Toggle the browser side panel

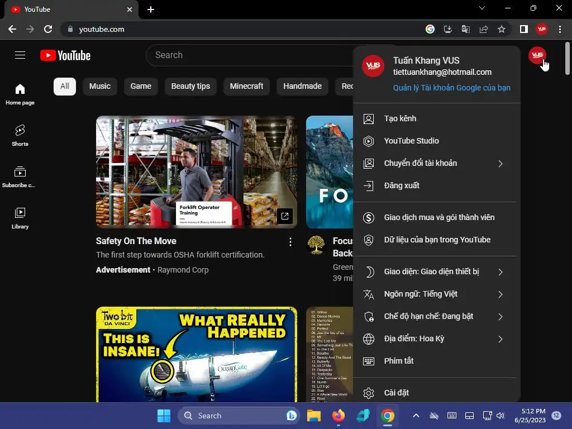point(524,29)
